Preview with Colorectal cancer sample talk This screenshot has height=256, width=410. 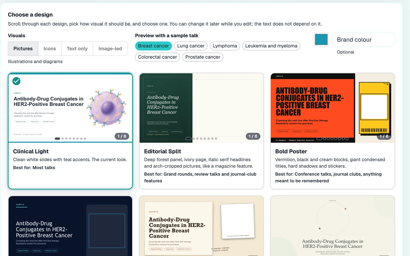coord(157,57)
